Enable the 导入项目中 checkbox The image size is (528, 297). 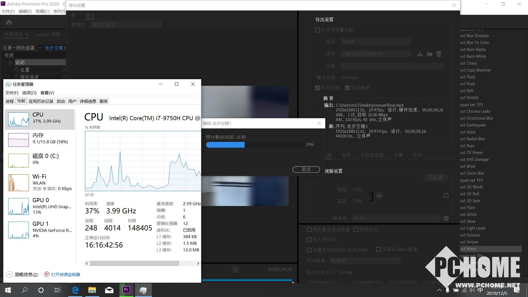point(309,240)
